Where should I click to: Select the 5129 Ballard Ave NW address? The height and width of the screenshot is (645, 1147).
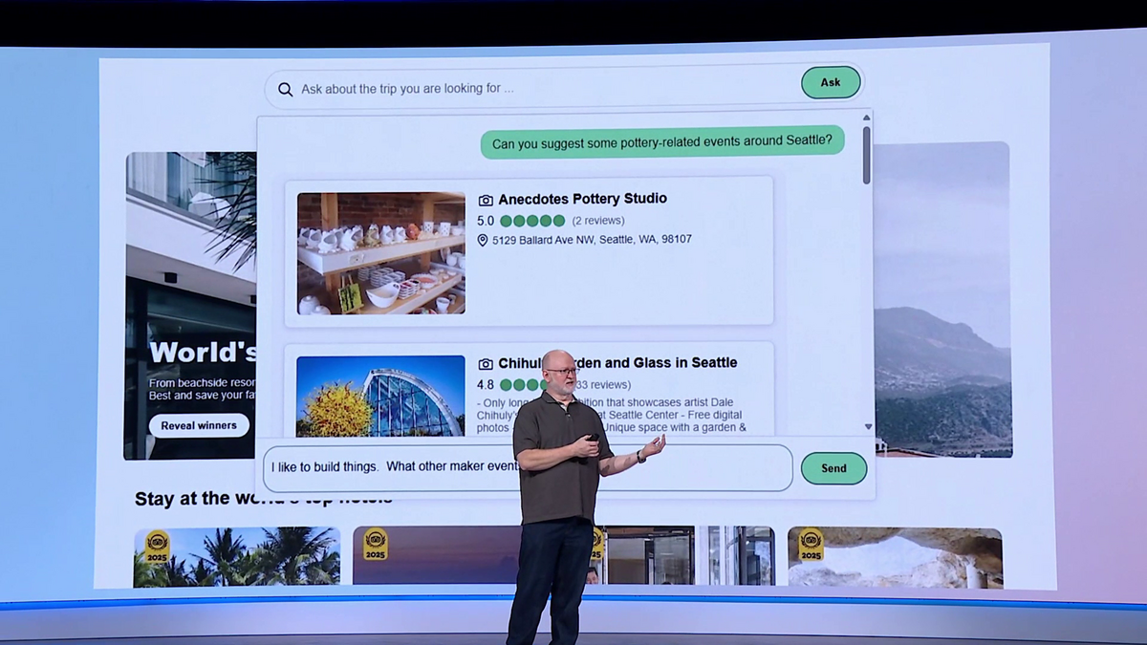(x=592, y=240)
